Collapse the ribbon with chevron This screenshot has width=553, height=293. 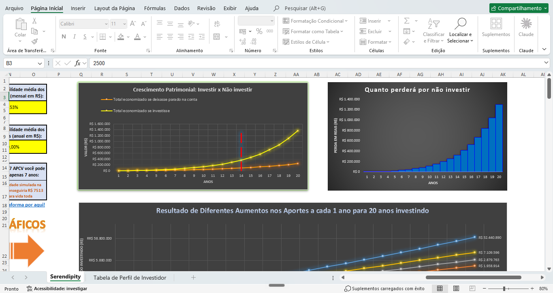point(544,49)
